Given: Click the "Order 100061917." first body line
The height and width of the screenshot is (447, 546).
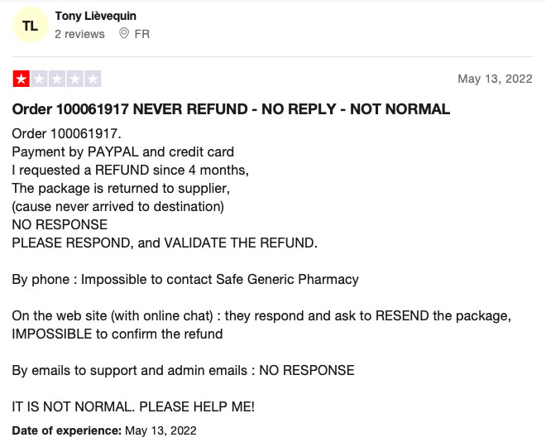Looking at the screenshot, I should click(66, 133).
